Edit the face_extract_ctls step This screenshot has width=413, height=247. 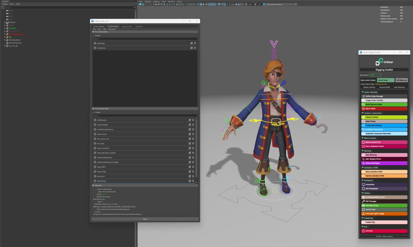[190, 138]
